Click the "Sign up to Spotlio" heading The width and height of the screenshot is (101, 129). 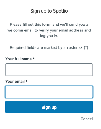49,11
